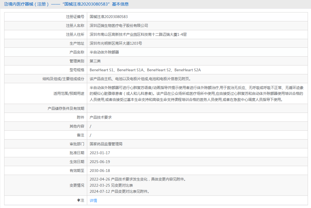Click the label 其他内容
The width and height of the screenshot is (311, 208).
pyautogui.click(x=77, y=126)
